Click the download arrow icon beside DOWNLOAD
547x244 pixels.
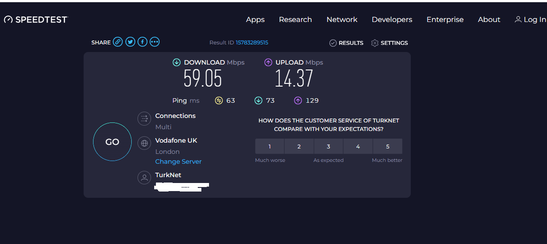click(x=177, y=62)
